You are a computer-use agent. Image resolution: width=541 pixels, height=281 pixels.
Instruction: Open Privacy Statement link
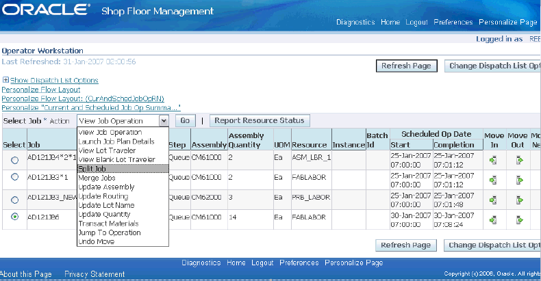coord(95,274)
